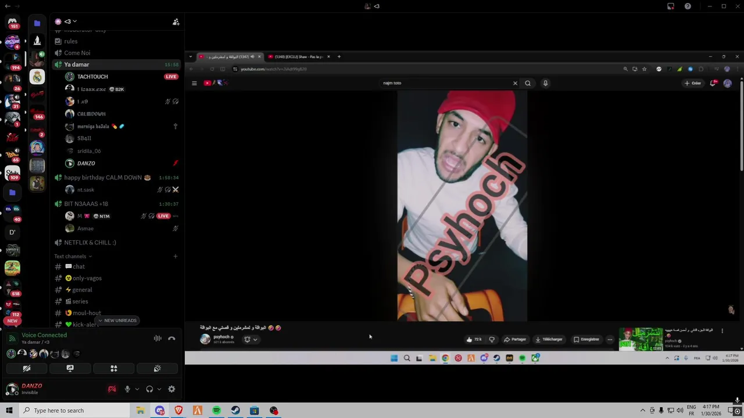
Task: Open Discord user settings gear
Action: coord(171,389)
